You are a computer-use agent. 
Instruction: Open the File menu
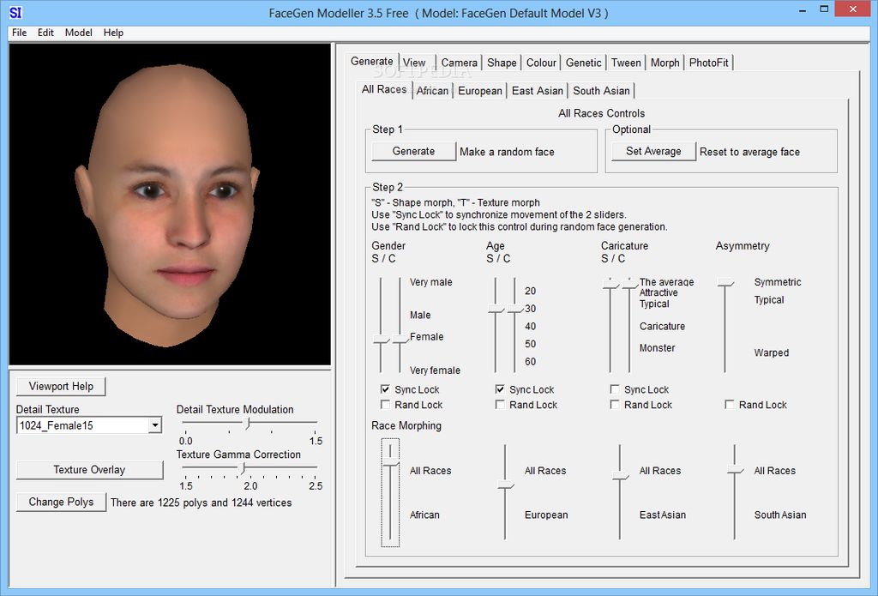tap(19, 33)
